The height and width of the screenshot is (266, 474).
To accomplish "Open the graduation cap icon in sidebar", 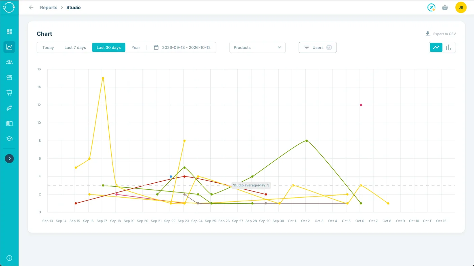I will click(9, 139).
